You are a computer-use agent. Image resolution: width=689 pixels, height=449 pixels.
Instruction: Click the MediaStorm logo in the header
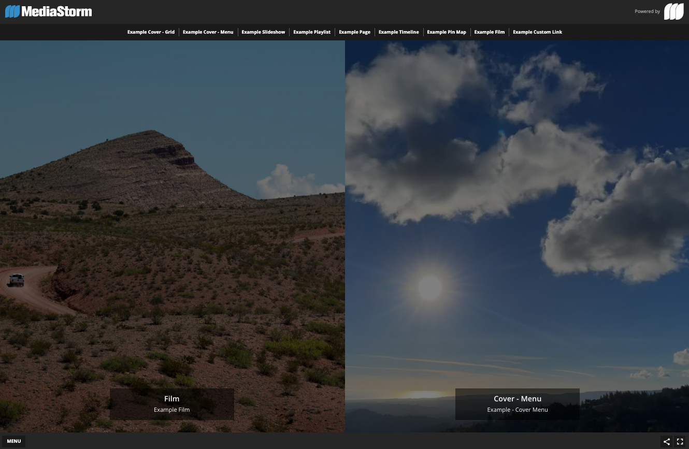point(48,11)
